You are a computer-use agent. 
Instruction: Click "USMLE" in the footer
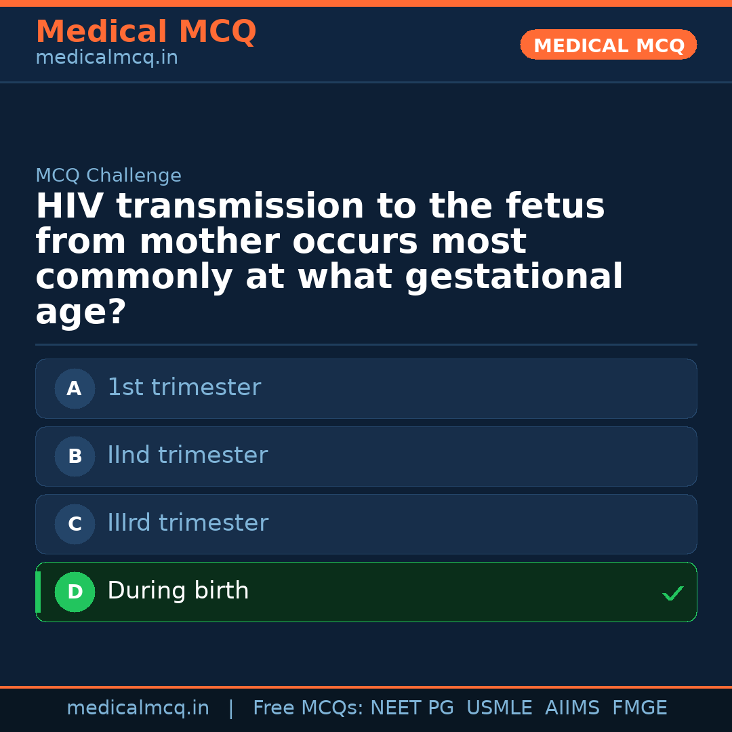click(x=499, y=708)
